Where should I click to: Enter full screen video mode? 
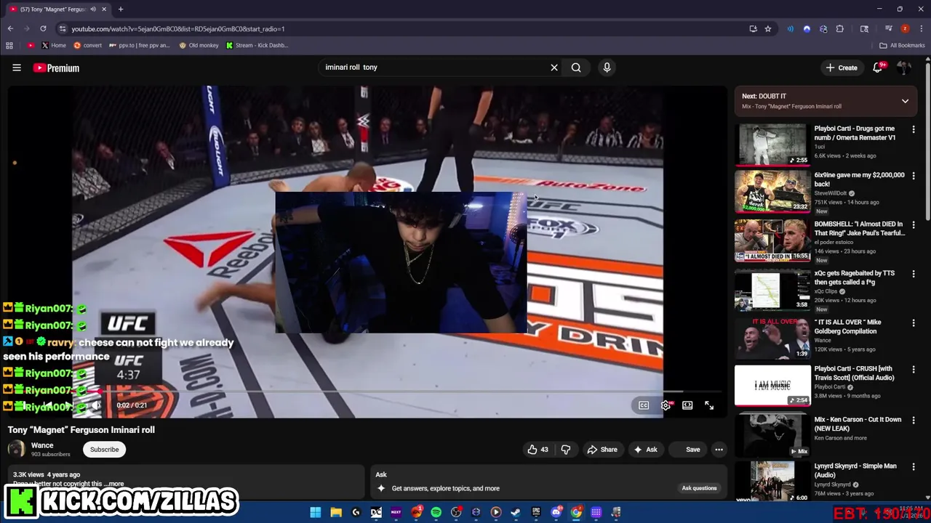(x=709, y=405)
